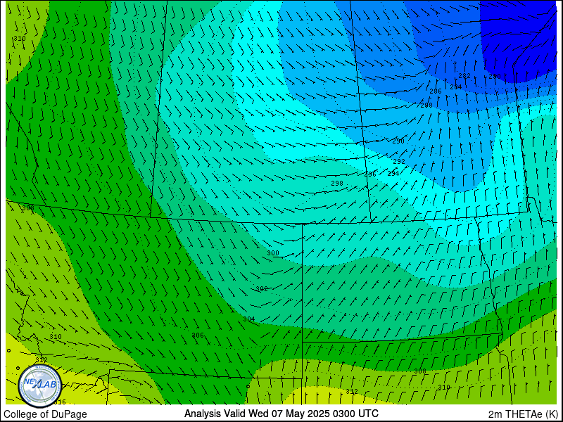Image resolution: width=563 pixels, height=422 pixels.
Task: Click the 300 contour label
Action: pyautogui.click(x=273, y=253)
